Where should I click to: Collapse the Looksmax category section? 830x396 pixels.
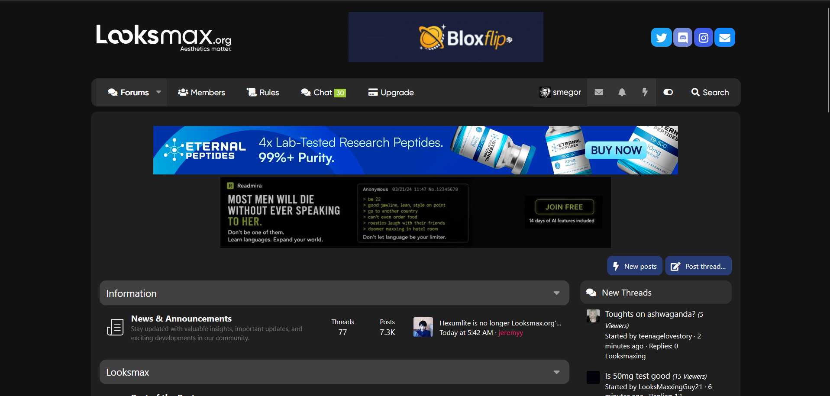coord(557,372)
